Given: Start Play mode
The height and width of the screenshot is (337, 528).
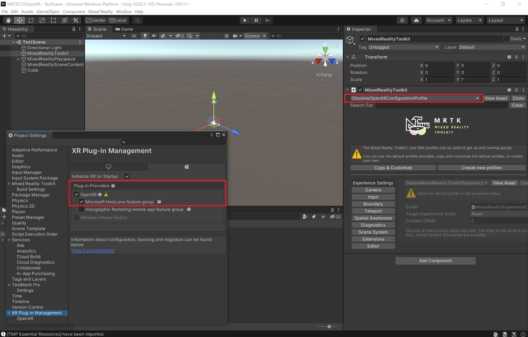Looking at the screenshot, I should click(245, 20).
